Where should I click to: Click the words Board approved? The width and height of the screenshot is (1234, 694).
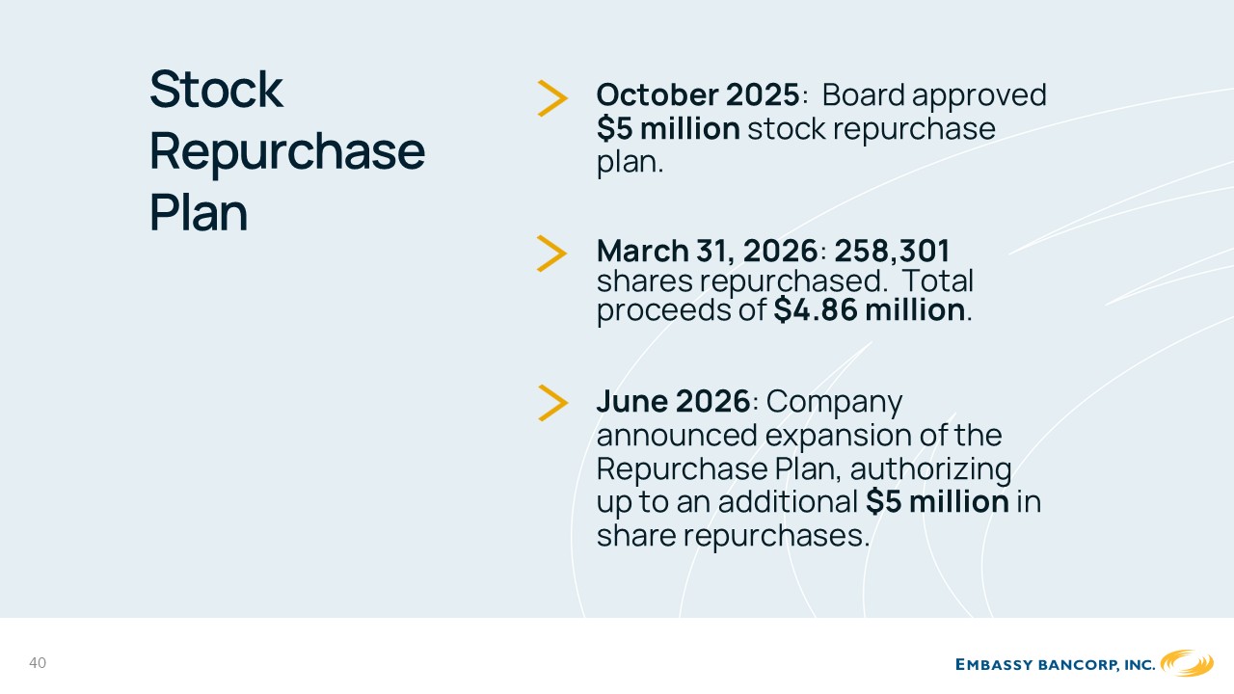click(x=934, y=95)
